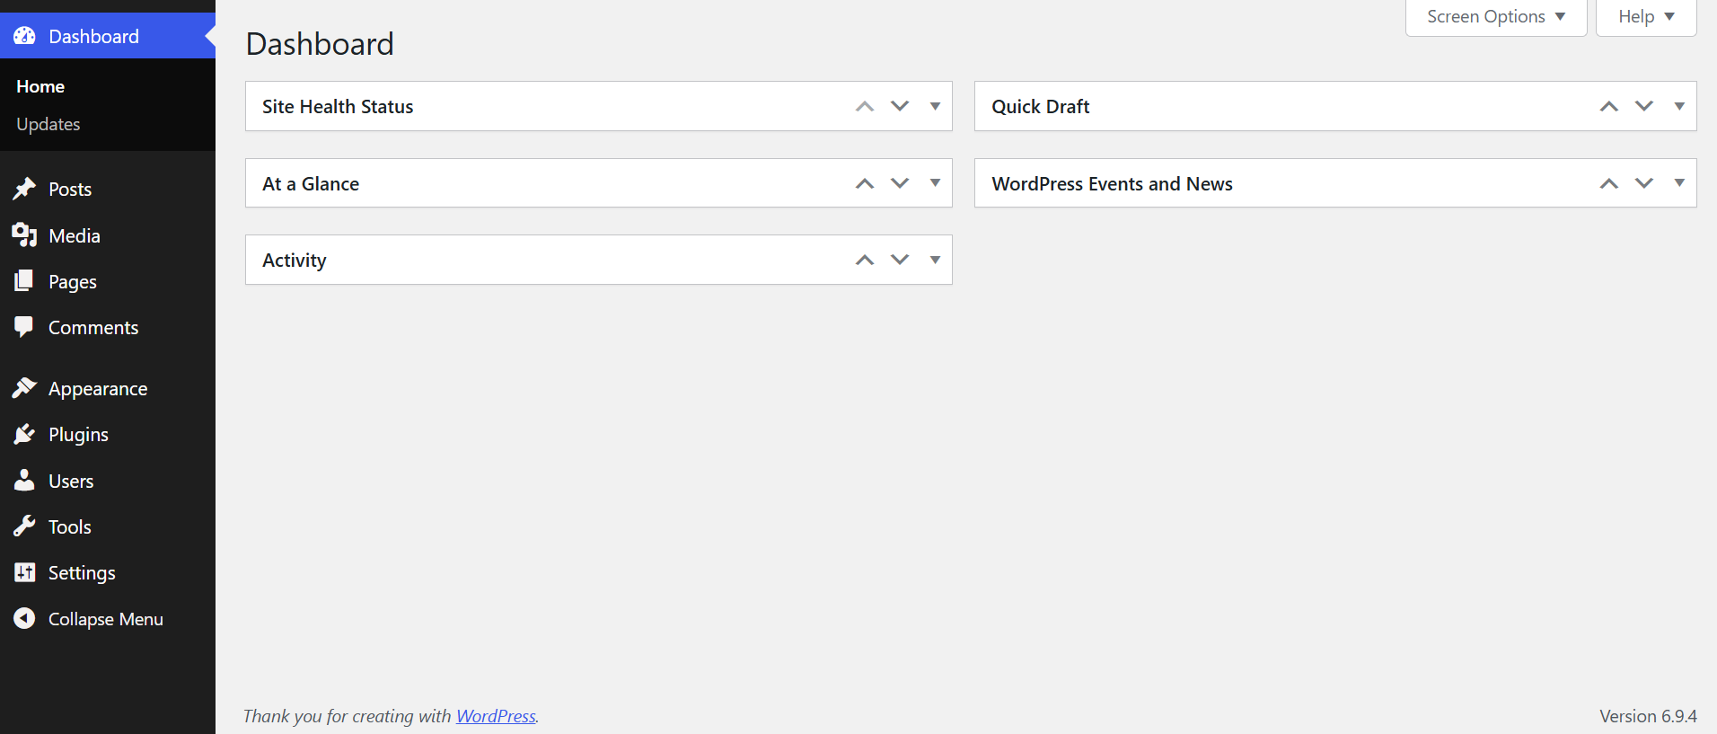Image resolution: width=1717 pixels, height=734 pixels.
Task: Move Site Health Status widget up
Action: click(865, 106)
